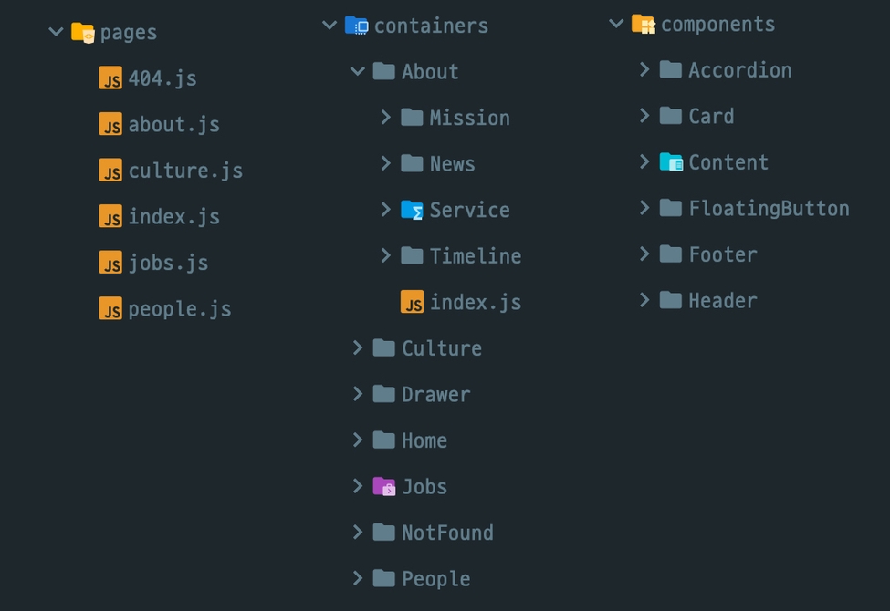Expand the Accordion folder chevron

[x=644, y=69]
